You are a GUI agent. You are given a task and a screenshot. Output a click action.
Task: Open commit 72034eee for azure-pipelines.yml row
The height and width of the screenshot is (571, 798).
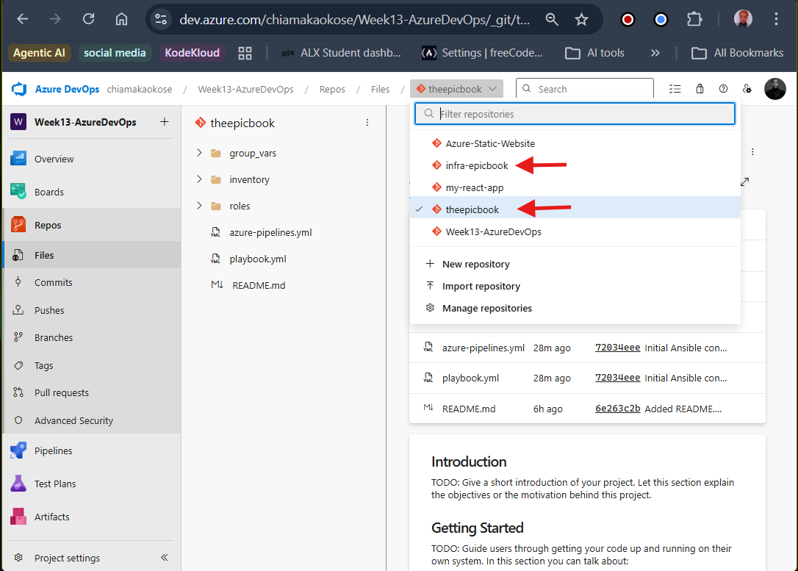[617, 348]
